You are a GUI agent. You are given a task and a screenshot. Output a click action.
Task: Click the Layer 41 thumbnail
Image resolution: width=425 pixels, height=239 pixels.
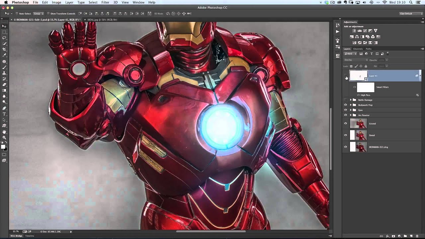(x=358, y=76)
